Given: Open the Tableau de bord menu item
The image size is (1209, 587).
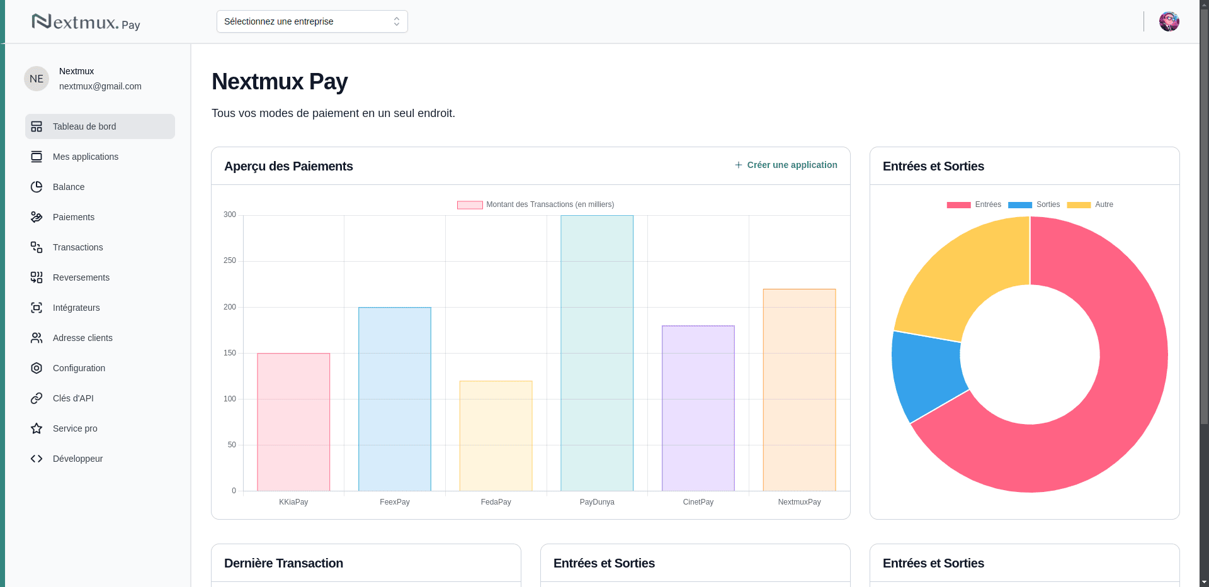Looking at the screenshot, I should [100, 126].
